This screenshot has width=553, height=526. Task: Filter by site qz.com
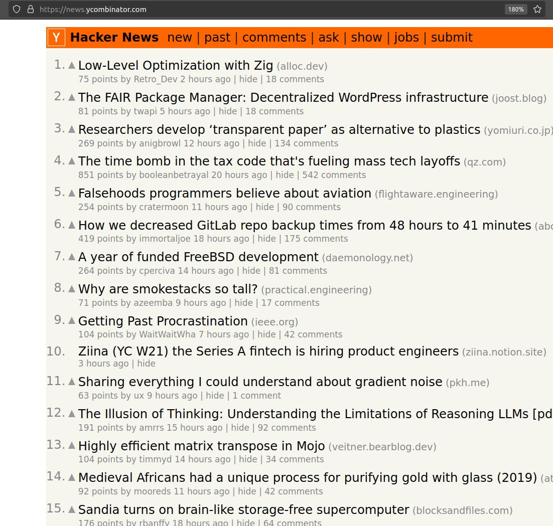pyautogui.click(x=485, y=162)
